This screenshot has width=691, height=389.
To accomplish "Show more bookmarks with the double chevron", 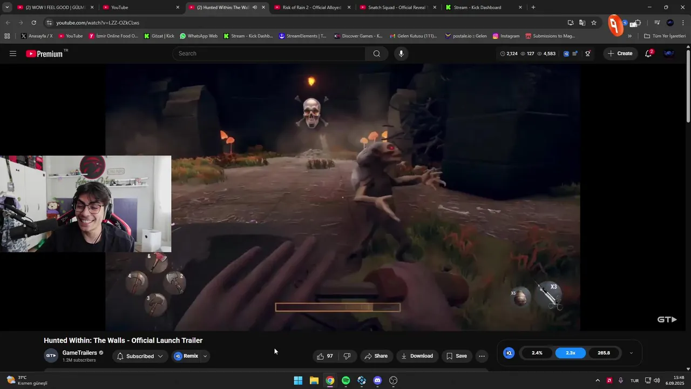I will [629, 36].
